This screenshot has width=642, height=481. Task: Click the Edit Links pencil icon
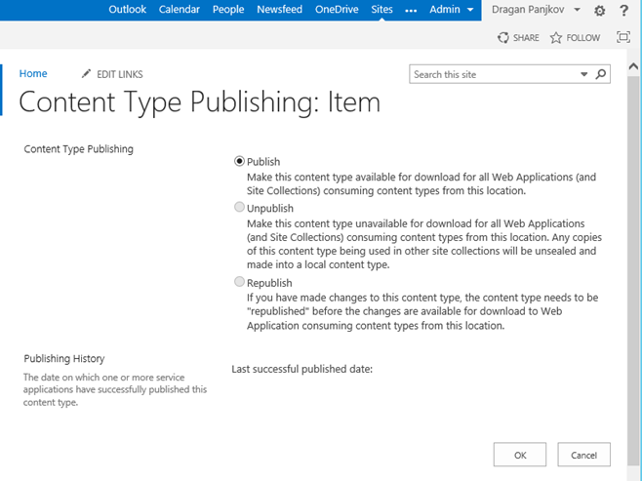point(87,74)
